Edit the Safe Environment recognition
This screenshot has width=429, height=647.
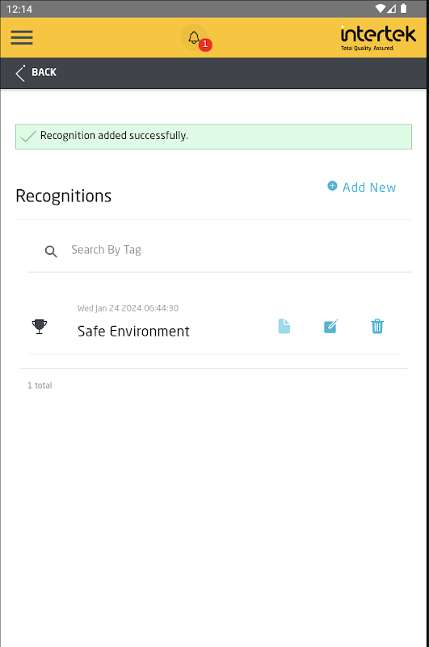coord(331,326)
